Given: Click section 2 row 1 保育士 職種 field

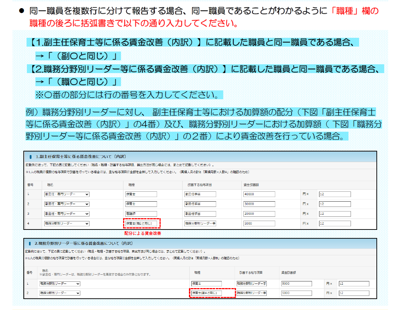Looking at the screenshot, I should tap(206, 284).
